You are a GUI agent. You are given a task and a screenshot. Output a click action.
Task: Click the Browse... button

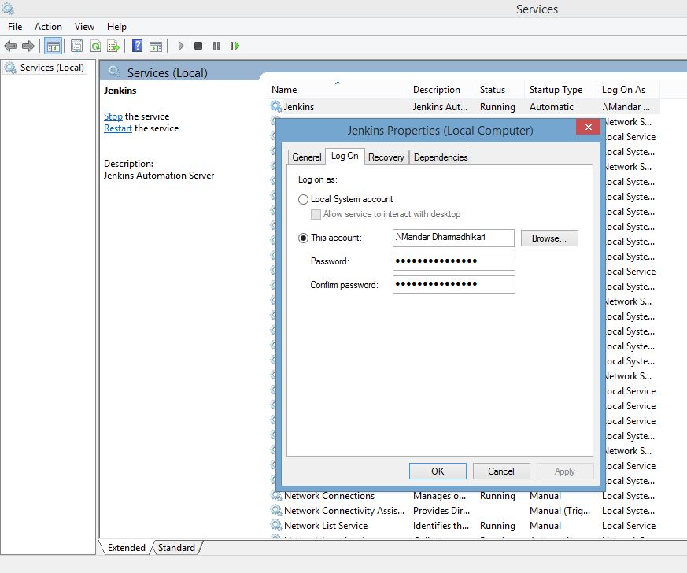tap(549, 238)
